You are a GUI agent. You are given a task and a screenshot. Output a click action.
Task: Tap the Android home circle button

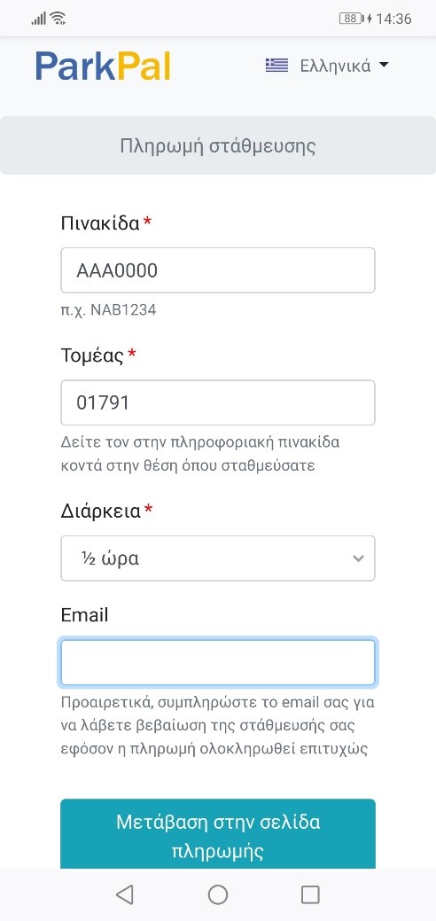tap(218, 894)
